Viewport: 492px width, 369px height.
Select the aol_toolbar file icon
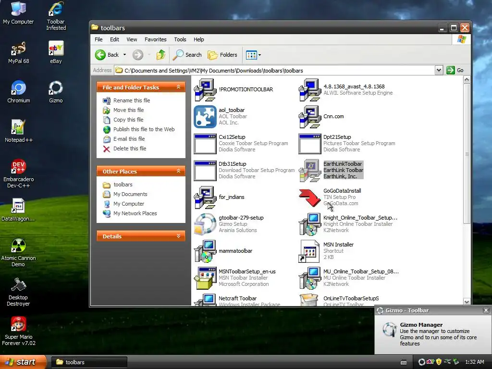[x=205, y=117]
